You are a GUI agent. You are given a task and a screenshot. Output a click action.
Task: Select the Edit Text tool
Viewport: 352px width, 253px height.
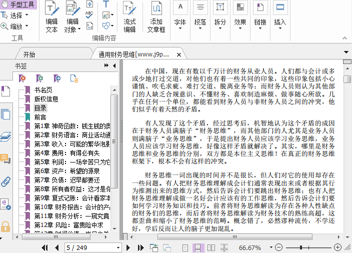(x=51, y=15)
